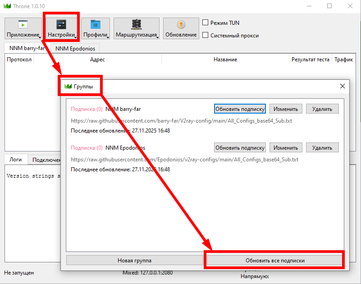Sort by the Трафик column header
The image size is (361, 284).
[x=343, y=60]
